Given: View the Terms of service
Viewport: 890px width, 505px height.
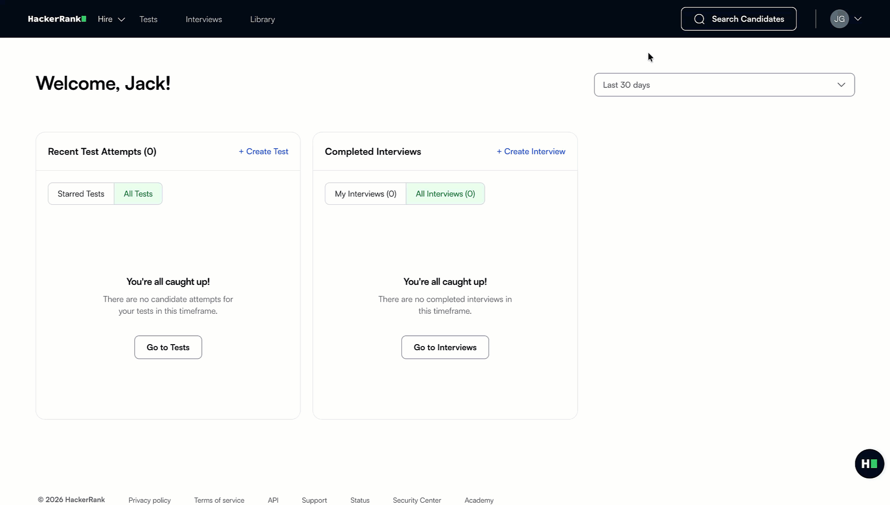Looking at the screenshot, I should 219,500.
